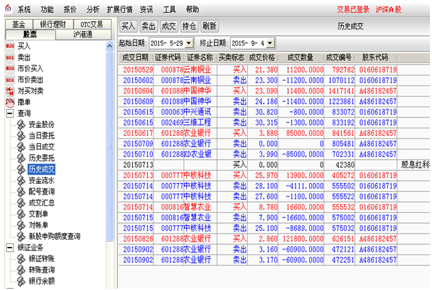
Task: Click the icon next to 成交汇总
Action: coord(21,203)
